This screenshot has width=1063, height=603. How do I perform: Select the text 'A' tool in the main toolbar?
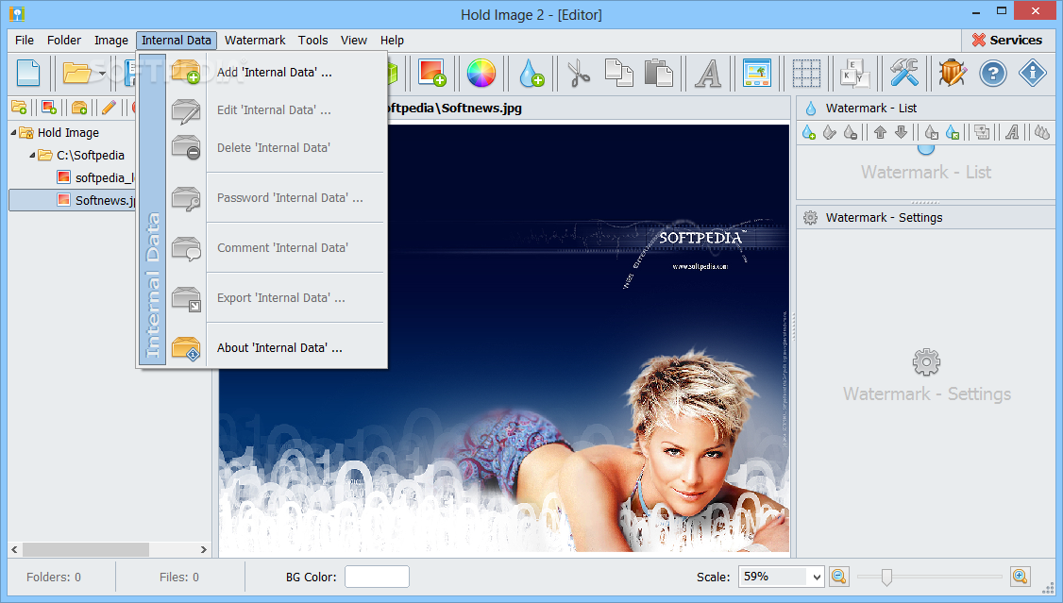(x=708, y=74)
